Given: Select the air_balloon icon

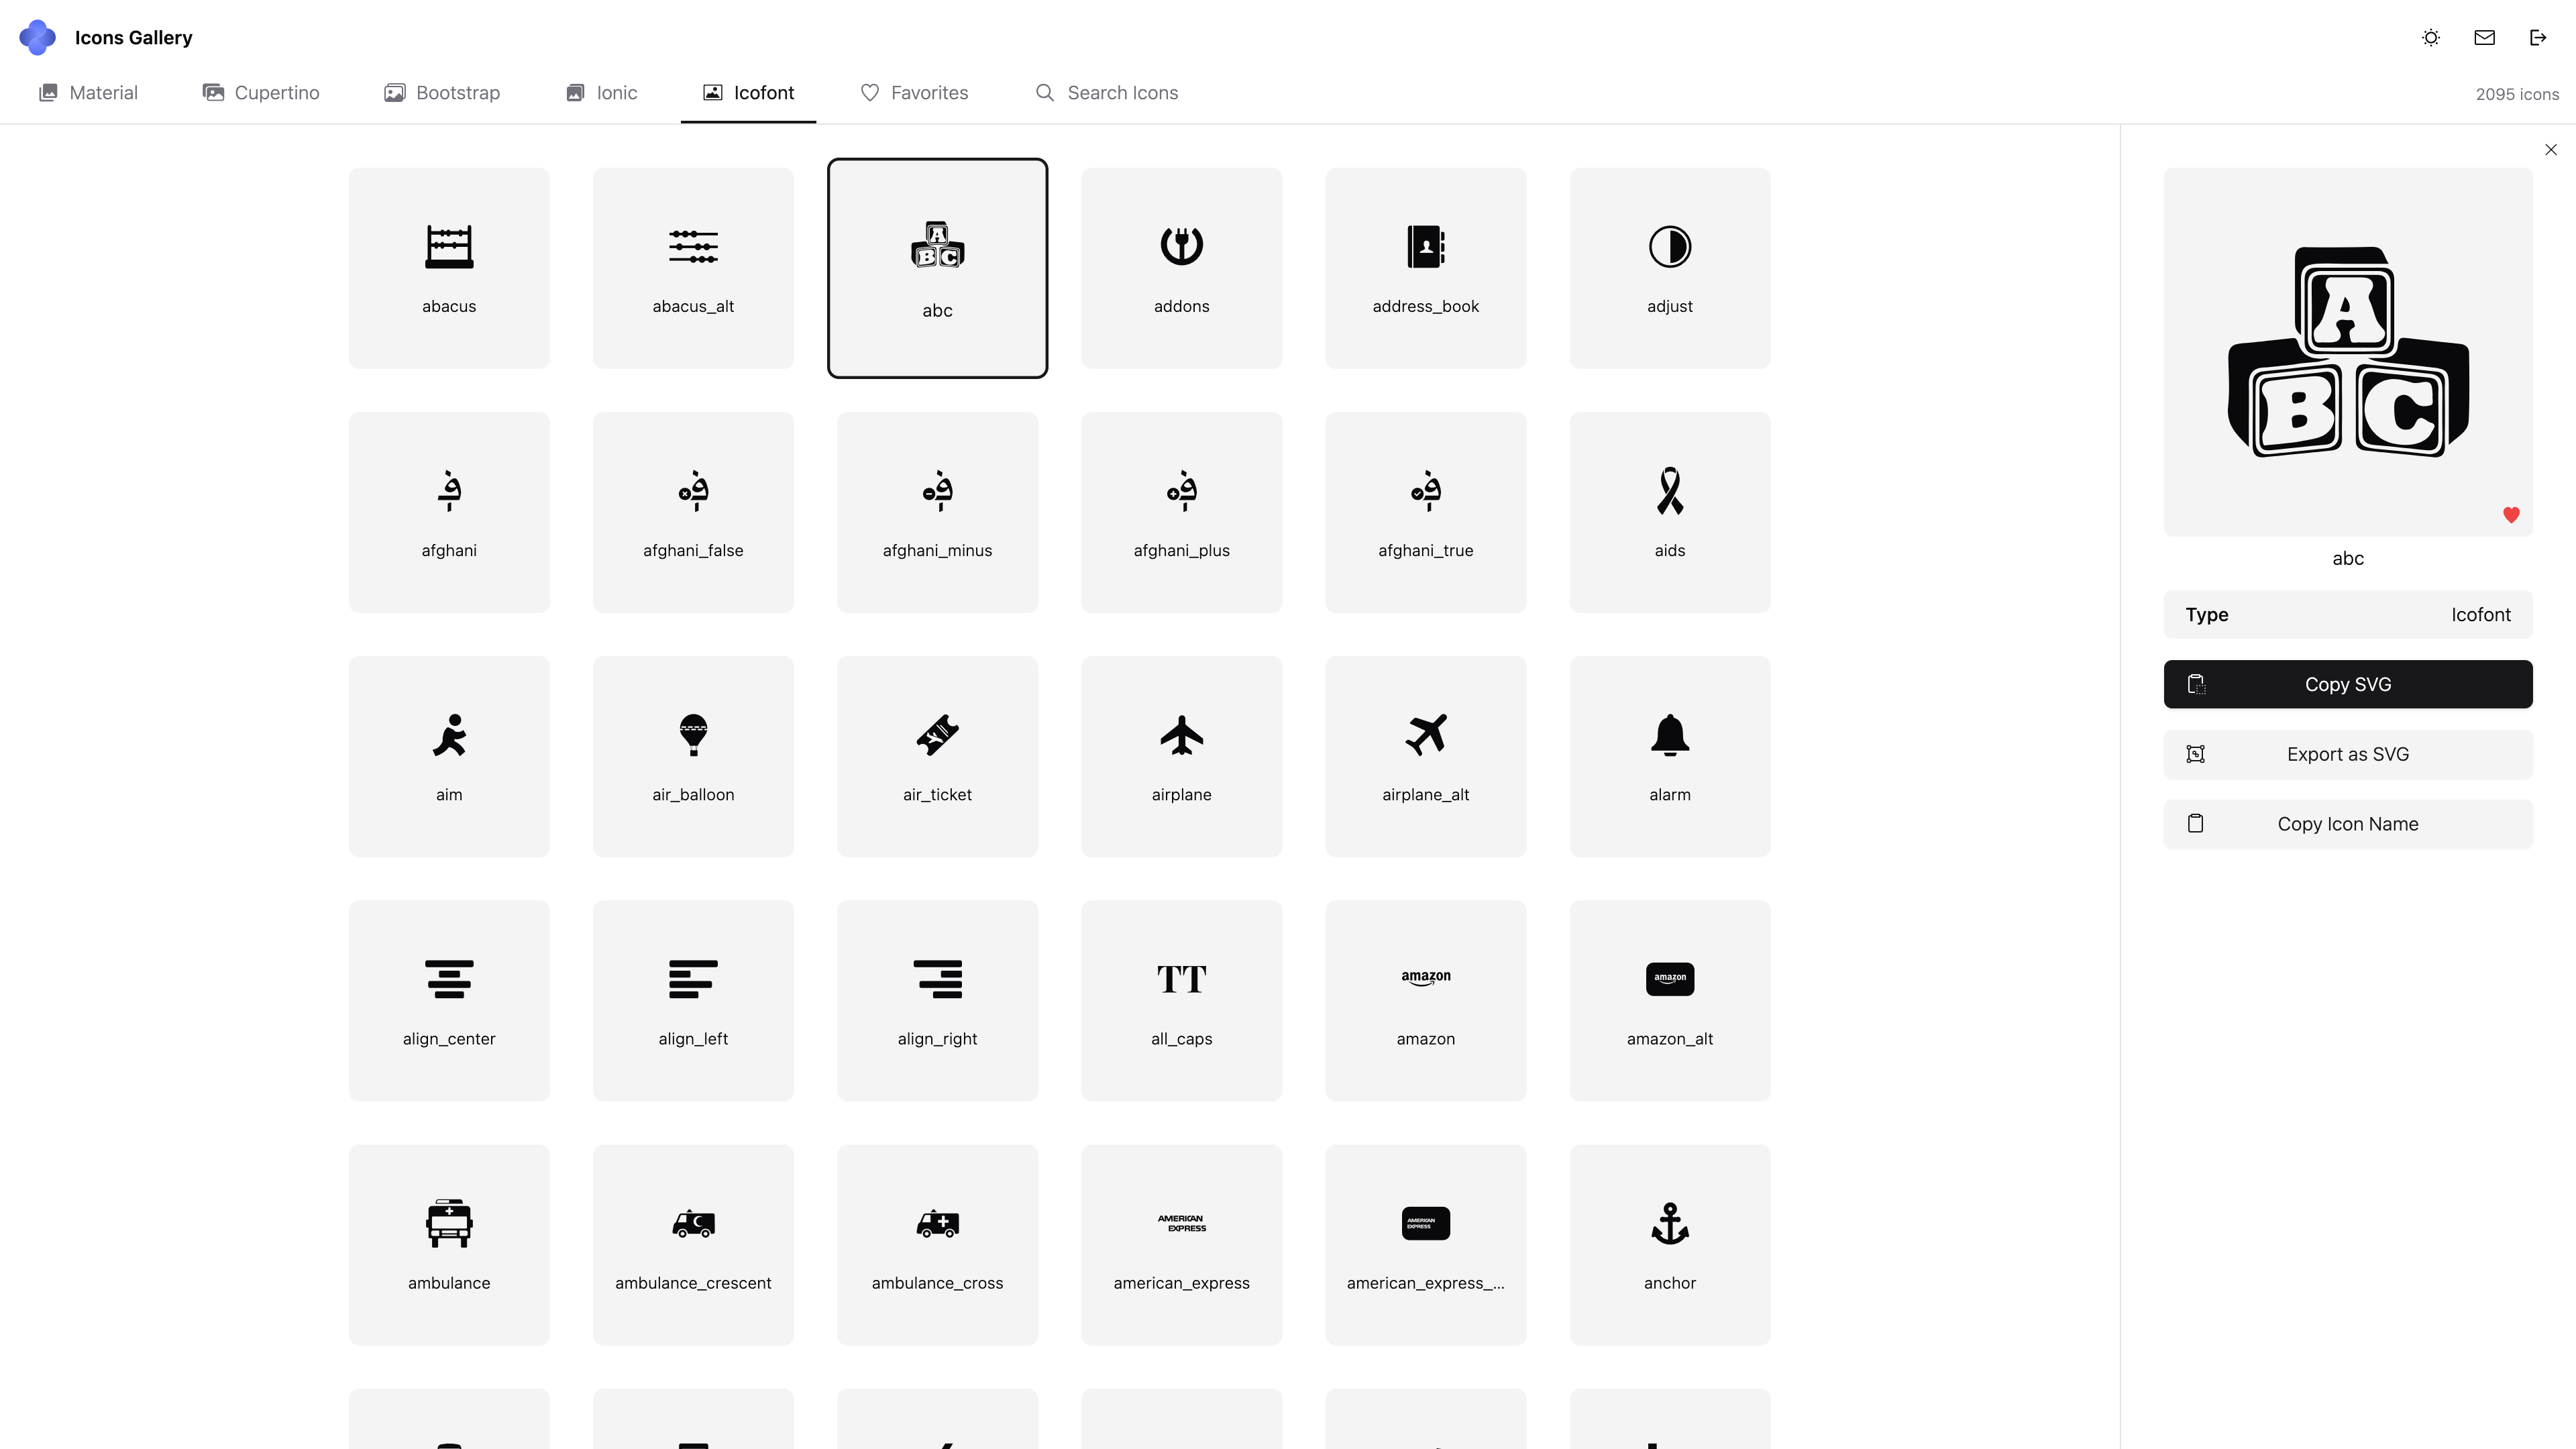Looking at the screenshot, I should coord(693,756).
